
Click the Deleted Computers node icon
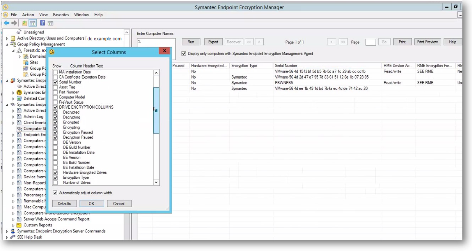tap(19, 99)
